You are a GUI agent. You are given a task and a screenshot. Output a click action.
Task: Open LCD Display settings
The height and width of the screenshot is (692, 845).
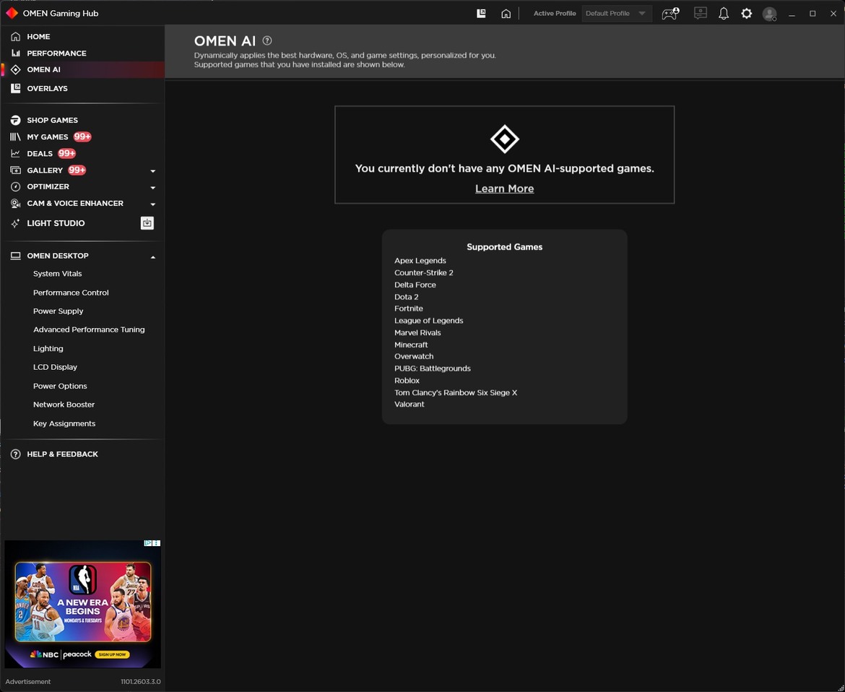(x=55, y=367)
